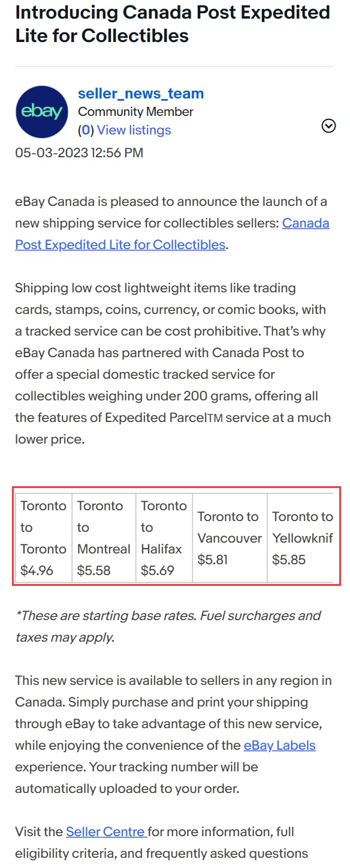Visit the Seller Centre link
The width and height of the screenshot is (350, 865).
107,832
